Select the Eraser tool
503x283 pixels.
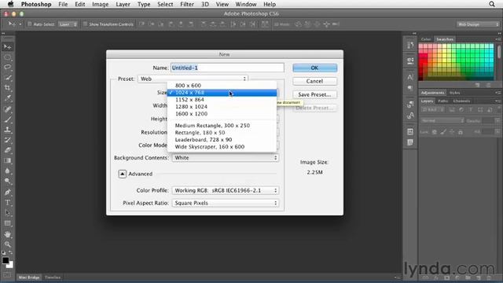pos(8,150)
